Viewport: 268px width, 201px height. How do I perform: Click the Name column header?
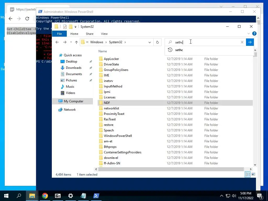tap(103, 51)
